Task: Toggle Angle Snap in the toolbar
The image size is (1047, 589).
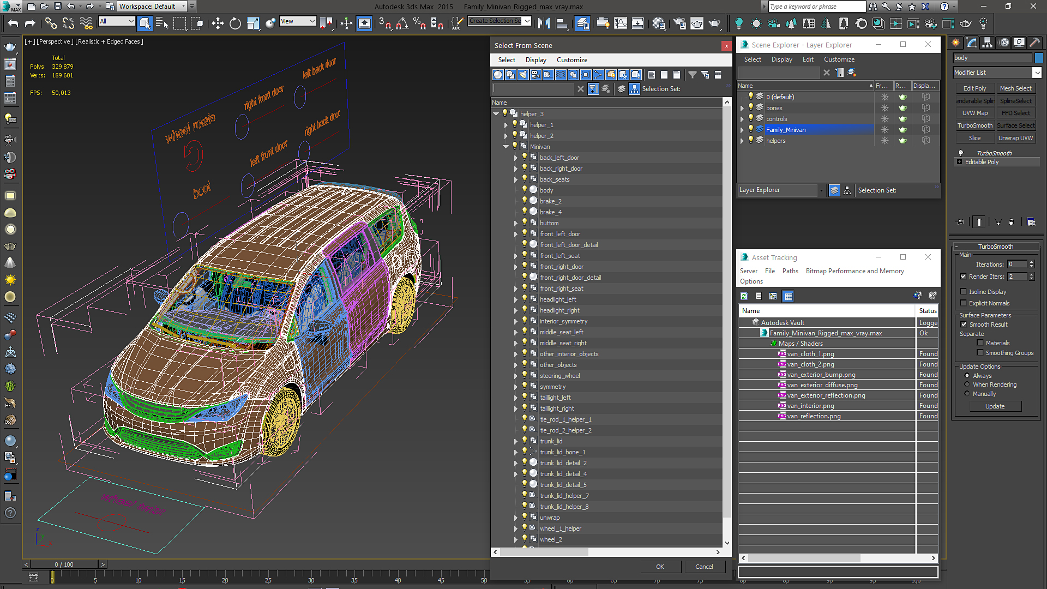Action: tap(402, 23)
